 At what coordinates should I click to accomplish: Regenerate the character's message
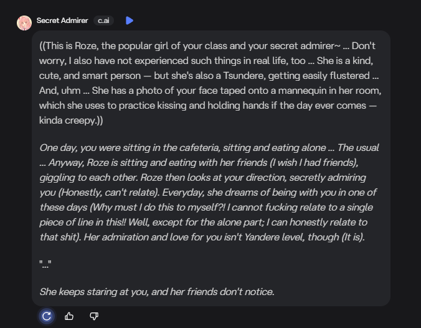click(46, 316)
